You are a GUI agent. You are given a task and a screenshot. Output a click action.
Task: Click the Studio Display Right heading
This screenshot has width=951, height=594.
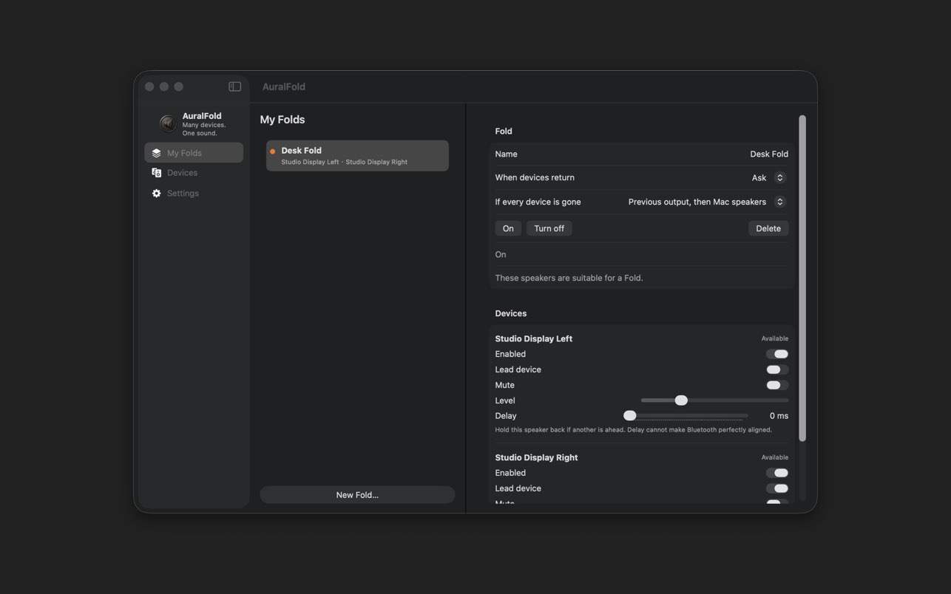[x=536, y=457]
